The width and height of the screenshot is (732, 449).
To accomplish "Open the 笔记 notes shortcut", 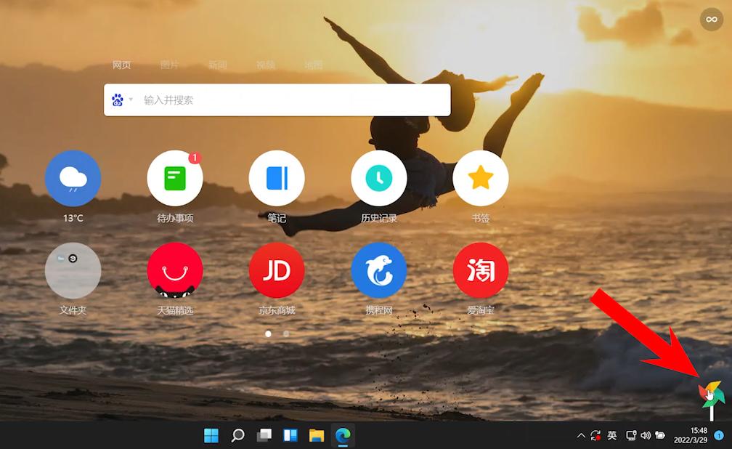I will 277,179.
